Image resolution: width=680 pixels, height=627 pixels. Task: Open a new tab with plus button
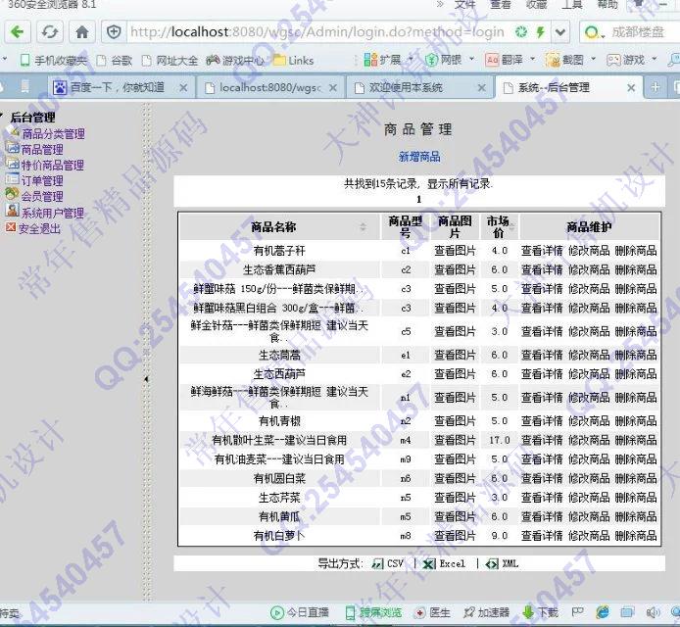[656, 87]
